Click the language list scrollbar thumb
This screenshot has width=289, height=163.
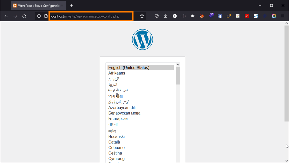point(178,76)
